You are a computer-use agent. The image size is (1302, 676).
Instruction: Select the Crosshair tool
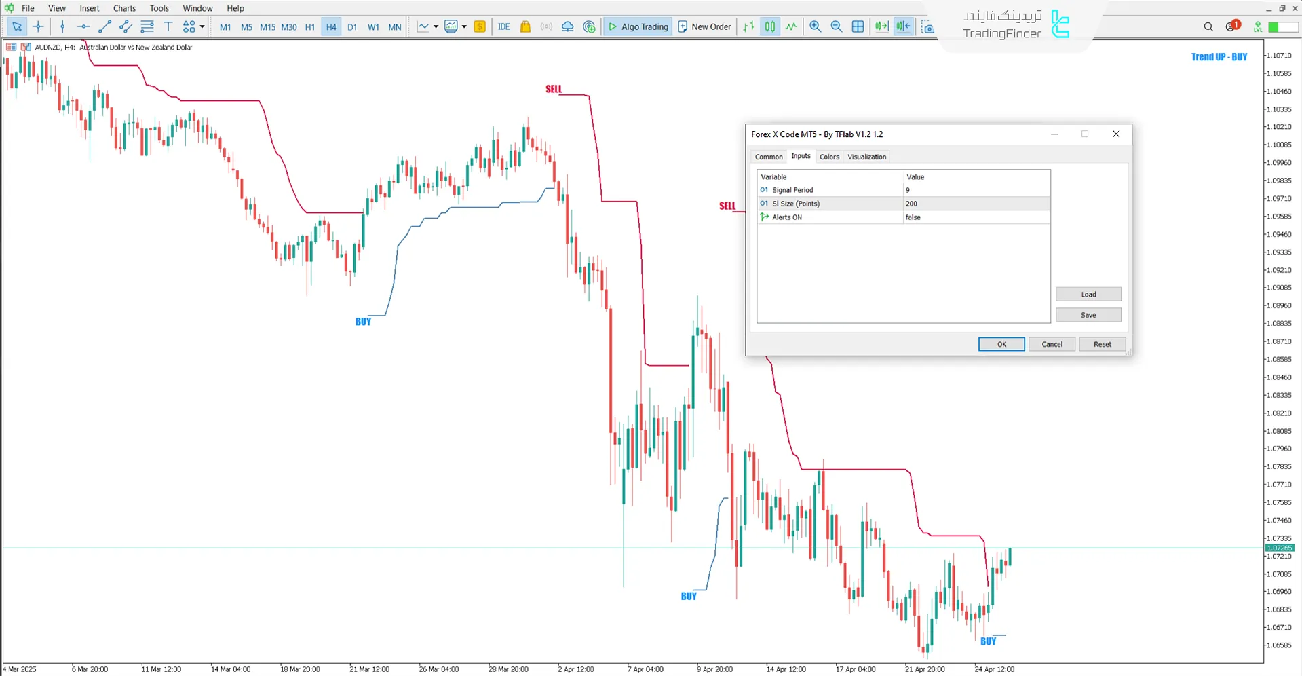tap(39, 26)
